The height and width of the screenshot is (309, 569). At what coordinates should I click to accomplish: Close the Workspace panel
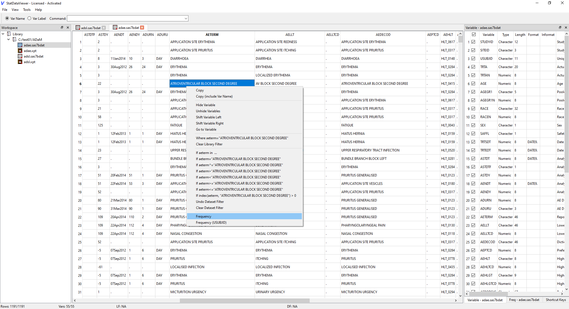pyautogui.click(x=68, y=28)
